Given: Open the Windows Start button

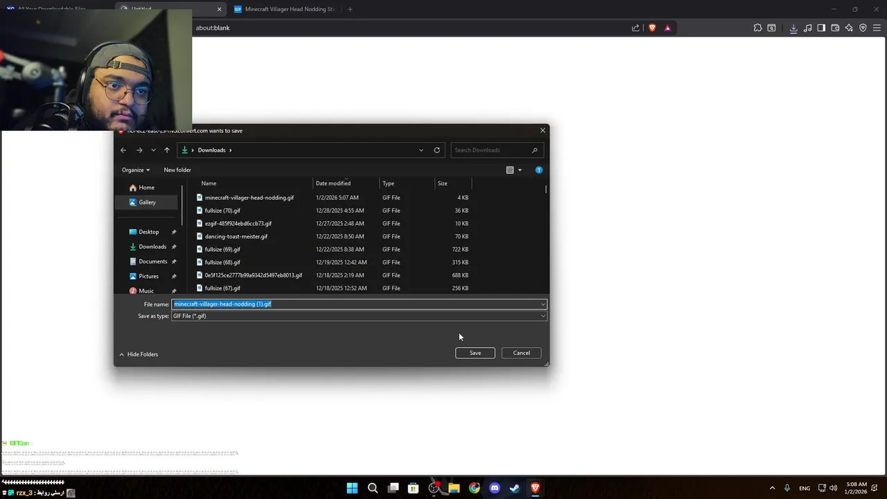Looking at the screenshot, I should (352, 488).
